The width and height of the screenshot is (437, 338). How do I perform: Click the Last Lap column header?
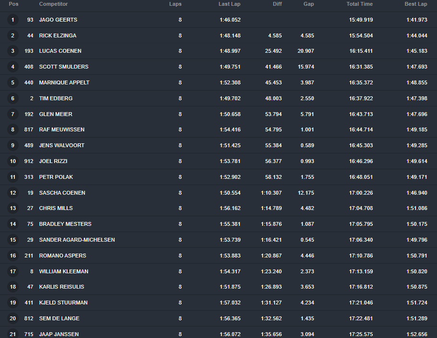pyautogui.click(x=229, y=4)
